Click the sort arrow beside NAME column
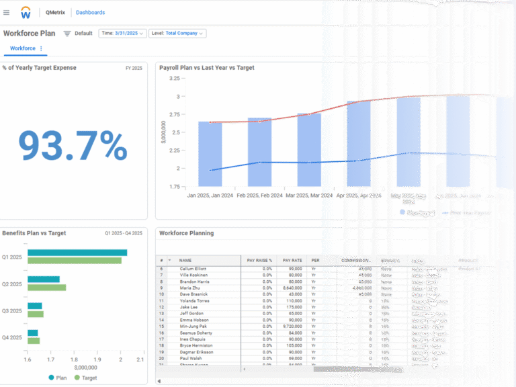516x387 pixels. pyautogui.click(x=169, y=260)
